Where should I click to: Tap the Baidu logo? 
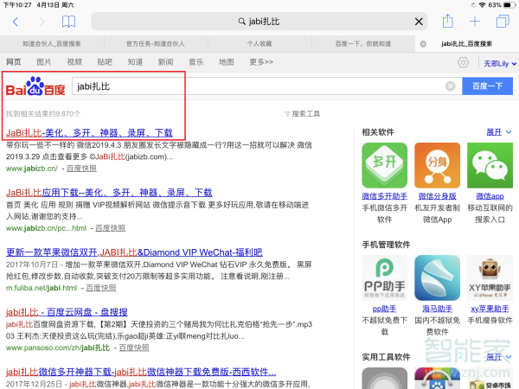point(35,86)
